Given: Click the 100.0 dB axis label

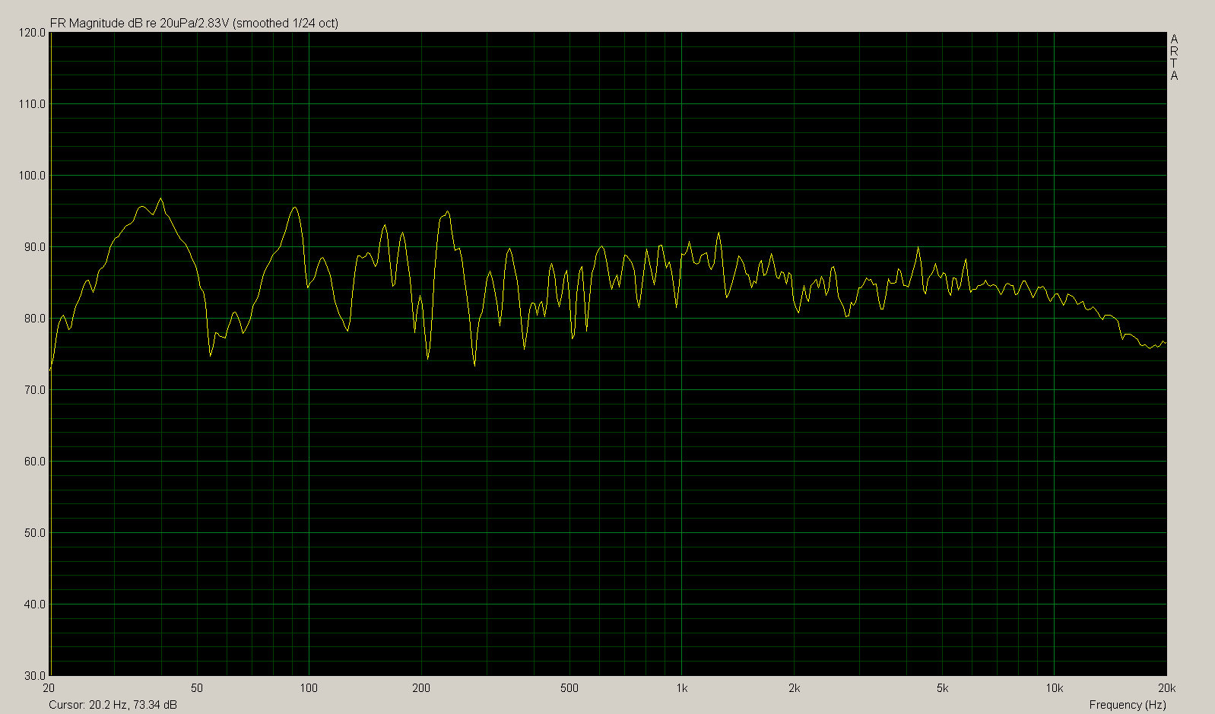Looking at the screenshot, I should (x=33, y=176).
